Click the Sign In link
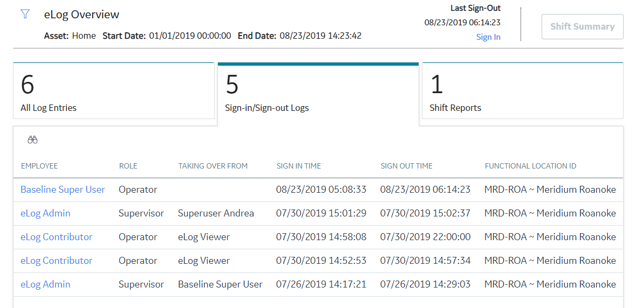This screenshot has width=636, height=308. click(488, 37)
